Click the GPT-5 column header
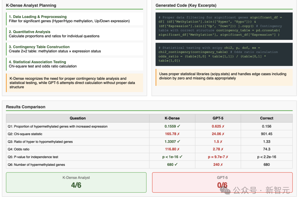Screen dimensions: 299x202 click(218, 118)
